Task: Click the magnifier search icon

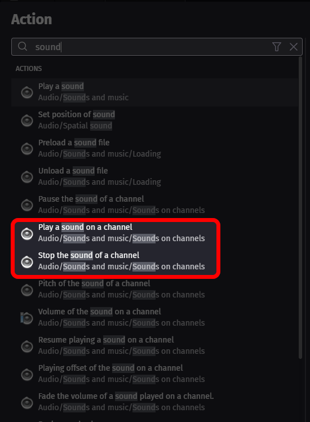Action: 23,47
